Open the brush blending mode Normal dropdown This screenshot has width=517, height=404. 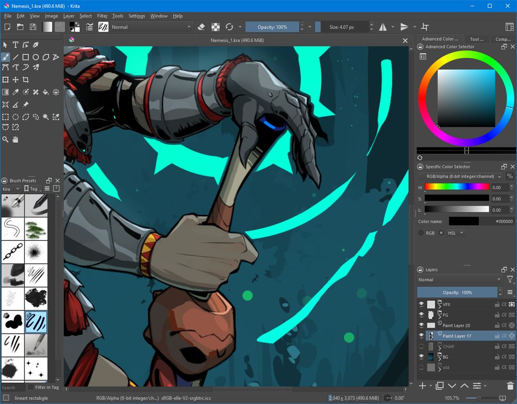[x=151, y=27]
